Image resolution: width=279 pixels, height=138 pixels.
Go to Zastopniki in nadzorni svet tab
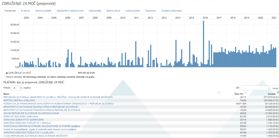(x=70, y=11)
